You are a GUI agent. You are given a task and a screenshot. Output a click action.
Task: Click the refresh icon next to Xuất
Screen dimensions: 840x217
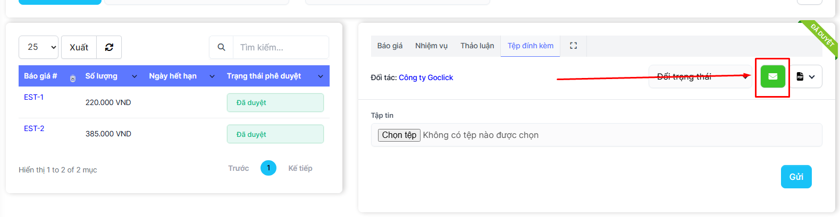pyautogui.click(x=109, y=47)
